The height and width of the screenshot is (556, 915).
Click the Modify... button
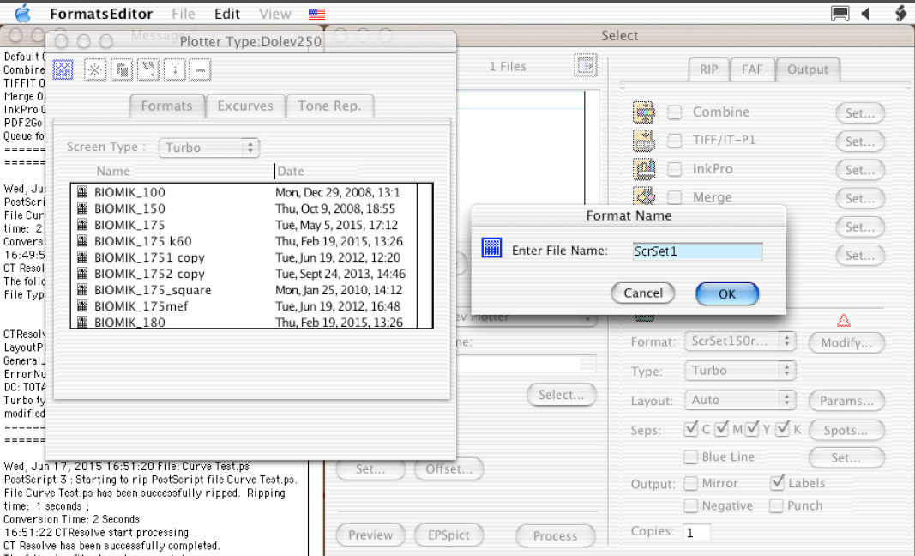click(846, 343)
